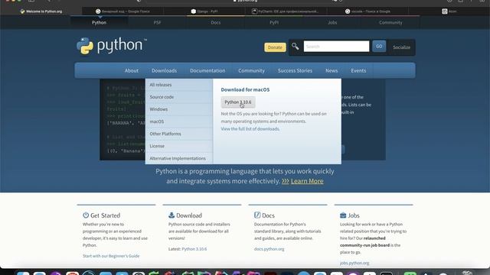
Task: Select Windows from Downloads menu
Action: [x=179, y=109]
